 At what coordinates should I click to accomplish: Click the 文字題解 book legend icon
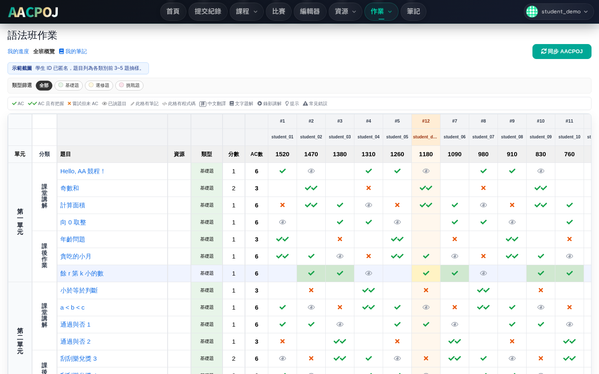pyautogui.click(x=232, y=103)
